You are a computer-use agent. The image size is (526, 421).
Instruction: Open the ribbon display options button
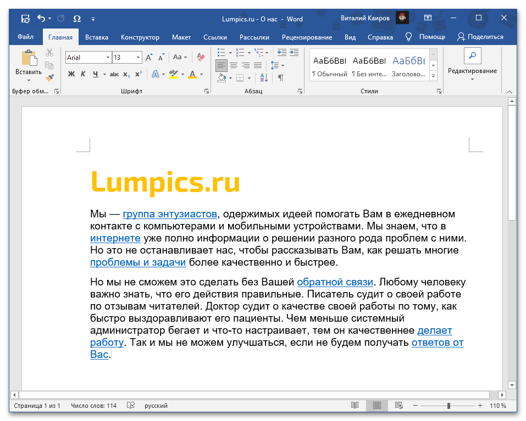point(428,18)
